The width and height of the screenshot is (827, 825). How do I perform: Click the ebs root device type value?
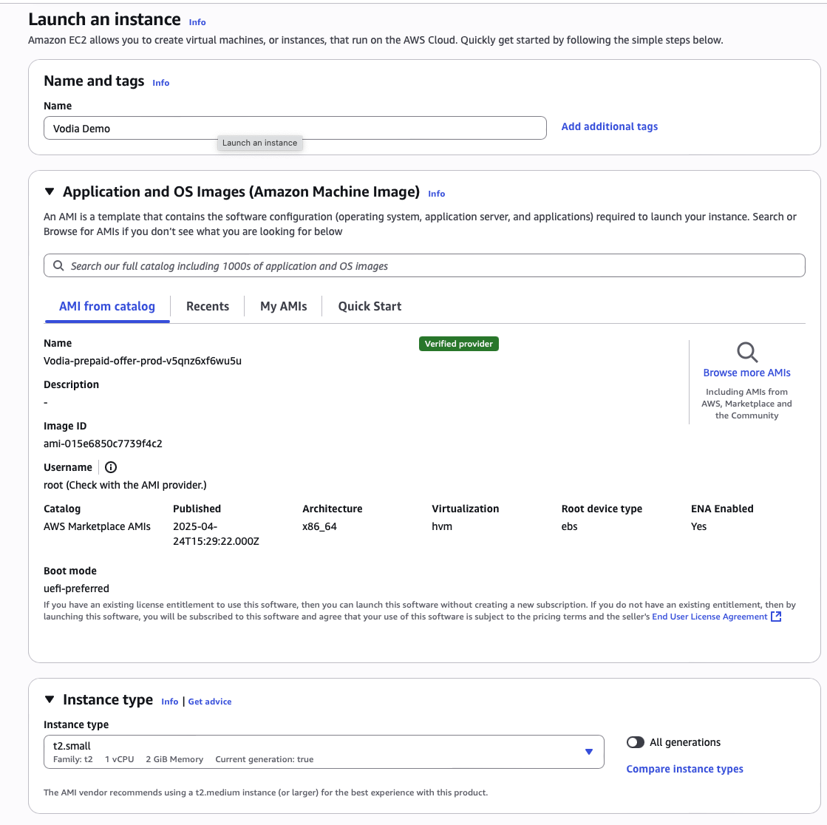point(569,526)
